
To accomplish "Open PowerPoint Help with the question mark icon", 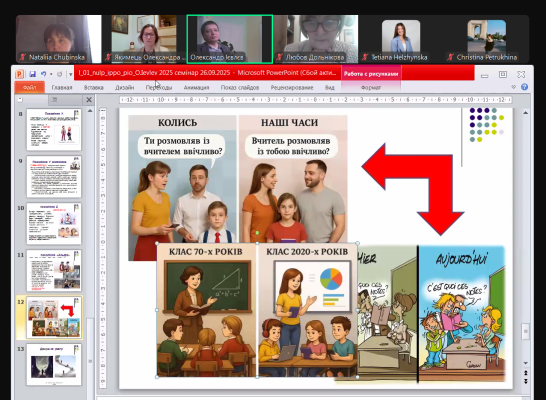I will (524, 87).
